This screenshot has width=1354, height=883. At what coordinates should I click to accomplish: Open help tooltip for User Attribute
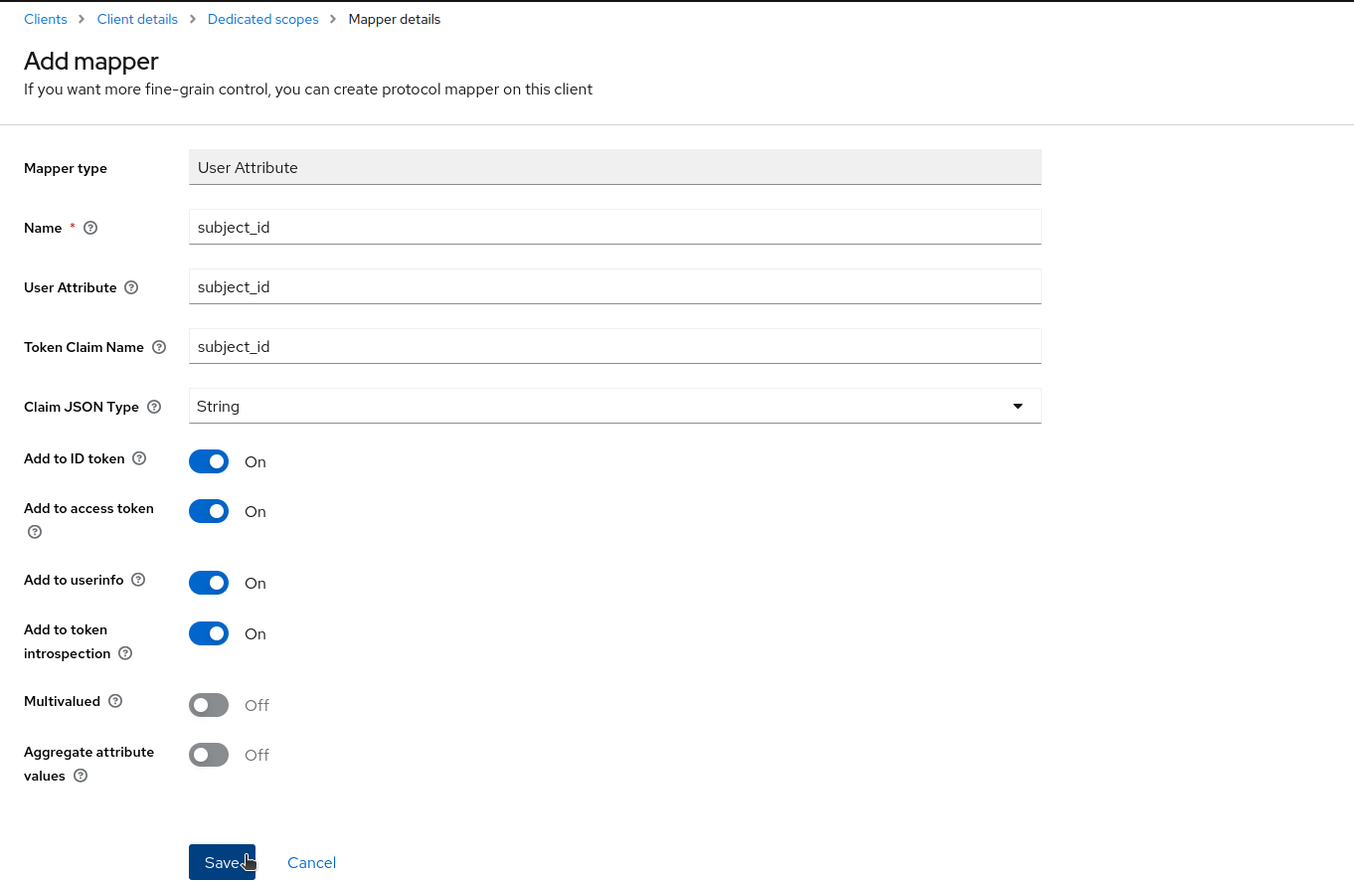pyautogui.click(x=131, y=287)
